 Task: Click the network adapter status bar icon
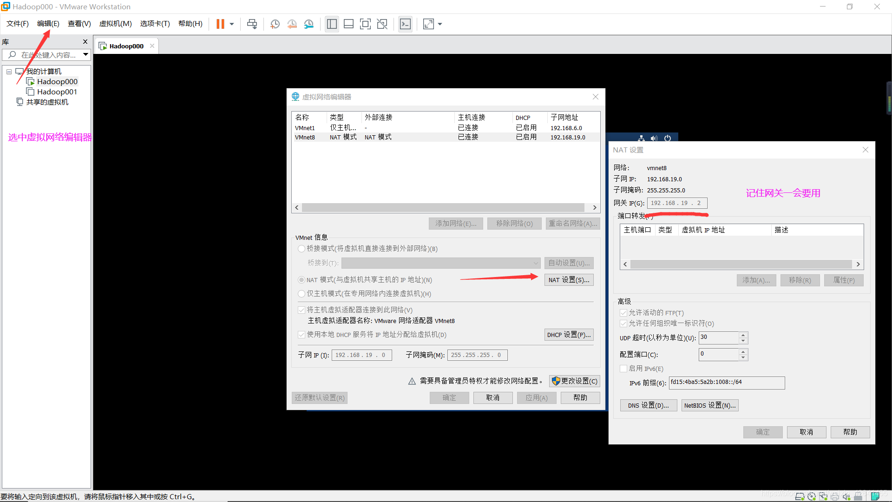pyautogui.click(x=823, y=496)
